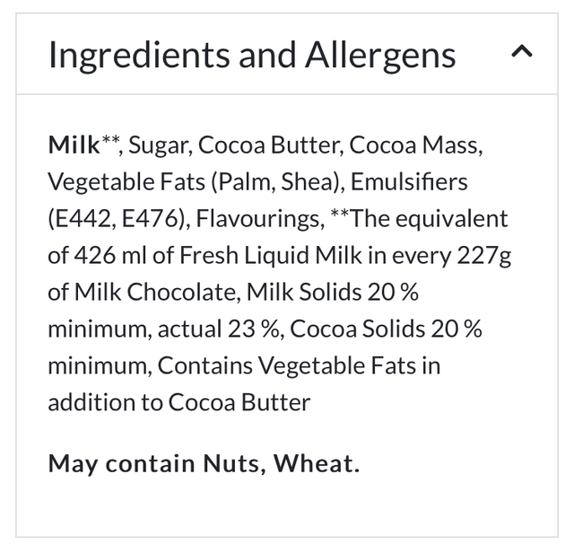Image resolution: width=574 pixels, height=544 pixels.
Task: Click Vegetable Fats (Palm, Shea) text
Action: pyautogui.click(x=194, y=181)
